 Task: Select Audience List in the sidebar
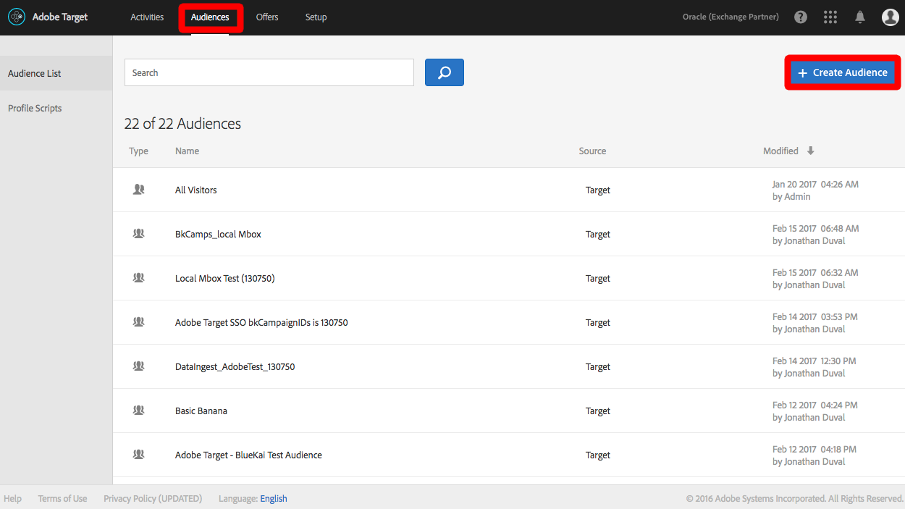coord(56,73)
